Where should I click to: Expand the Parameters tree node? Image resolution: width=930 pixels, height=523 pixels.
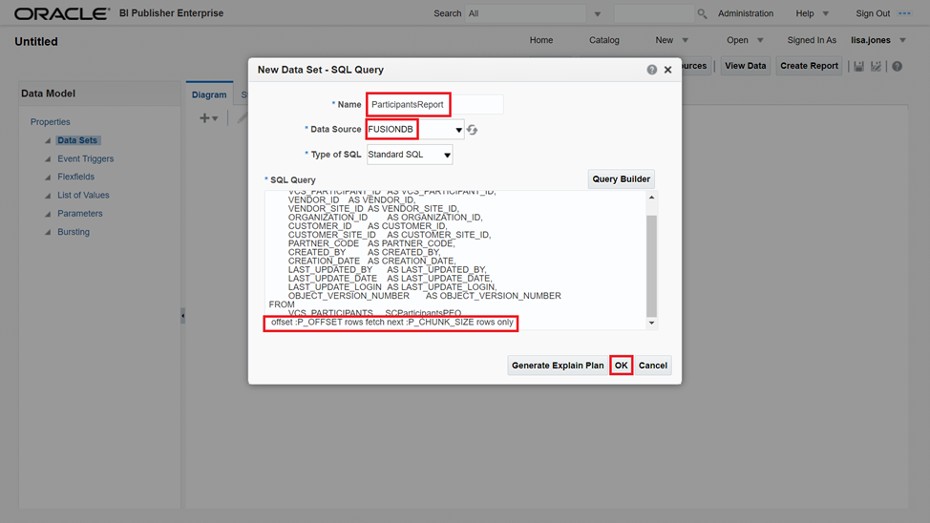pyautogui.click(x=48, y=214)
